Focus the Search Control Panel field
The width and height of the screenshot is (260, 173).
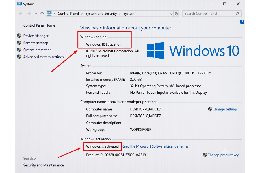point(211,14)
